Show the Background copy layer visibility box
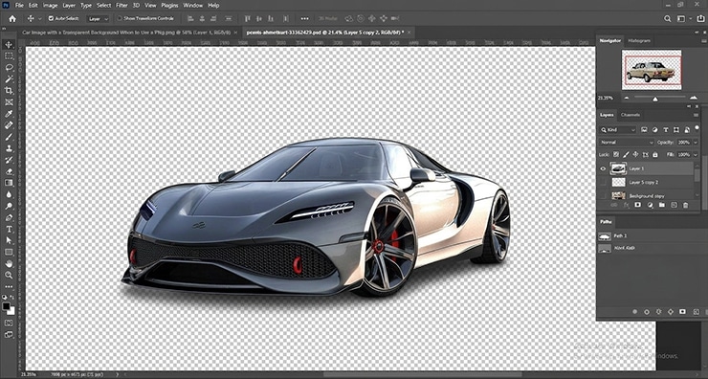 (x=603, y=195)
